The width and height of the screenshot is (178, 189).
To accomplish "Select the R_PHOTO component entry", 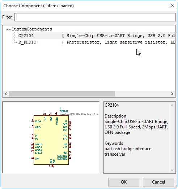I will pyautogui.click(x=27, y=42).
